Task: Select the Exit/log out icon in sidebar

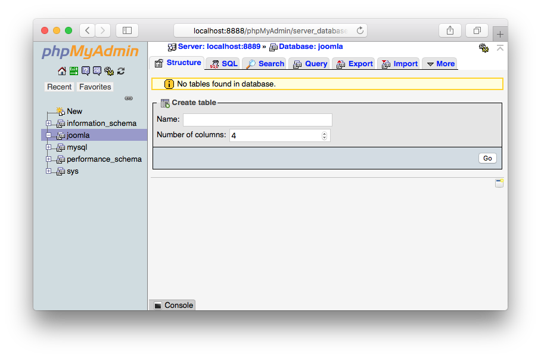Action: [x=73, y=71]
